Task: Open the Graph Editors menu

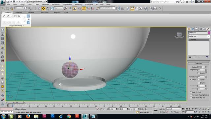Action: click(67, 5)
